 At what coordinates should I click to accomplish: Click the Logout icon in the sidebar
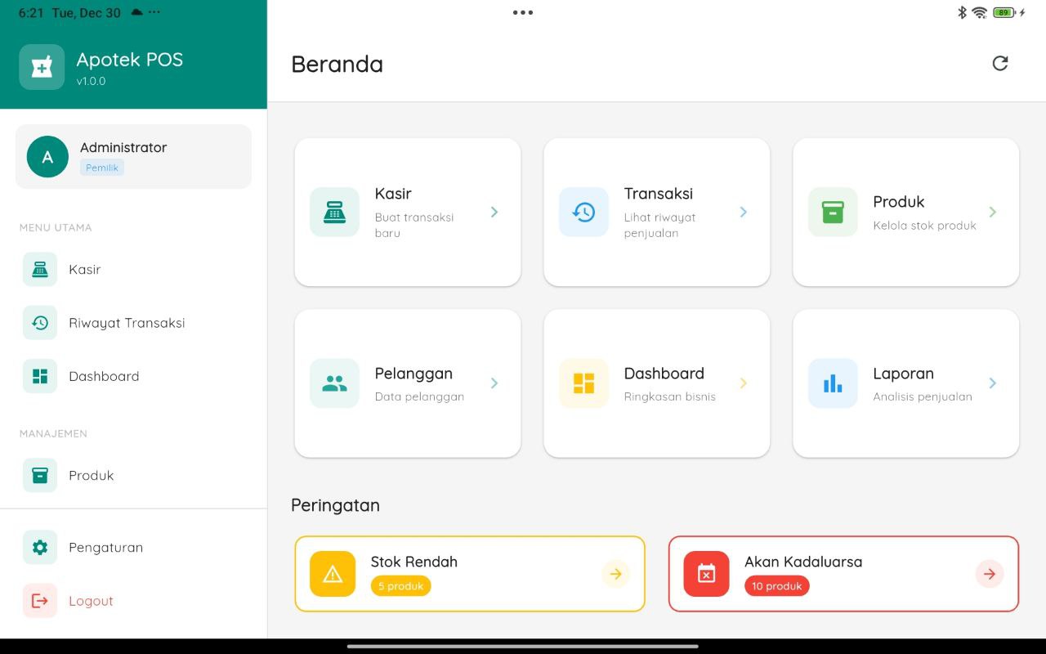point(39,601)
